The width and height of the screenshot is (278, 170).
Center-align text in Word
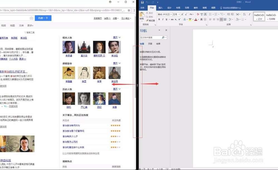(x=214, y=19)
